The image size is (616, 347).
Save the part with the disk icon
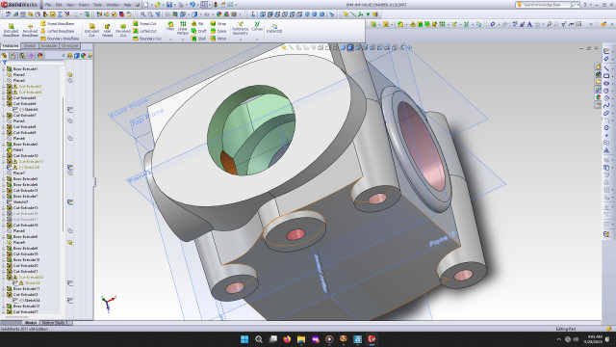pyautogui.click(x=169, y=5)
